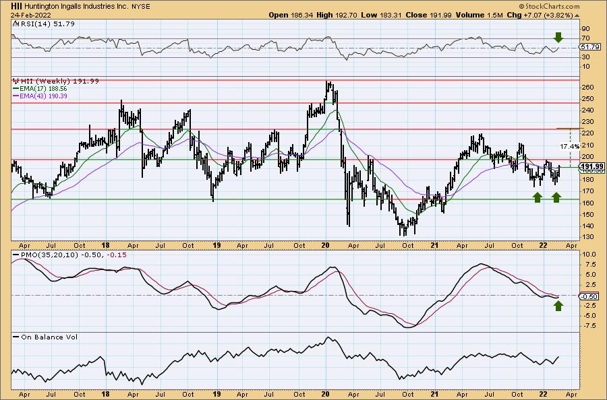Click the 210 tick on the price axis
The height and width of the screenshot is (400, 607).
point(587,145)
